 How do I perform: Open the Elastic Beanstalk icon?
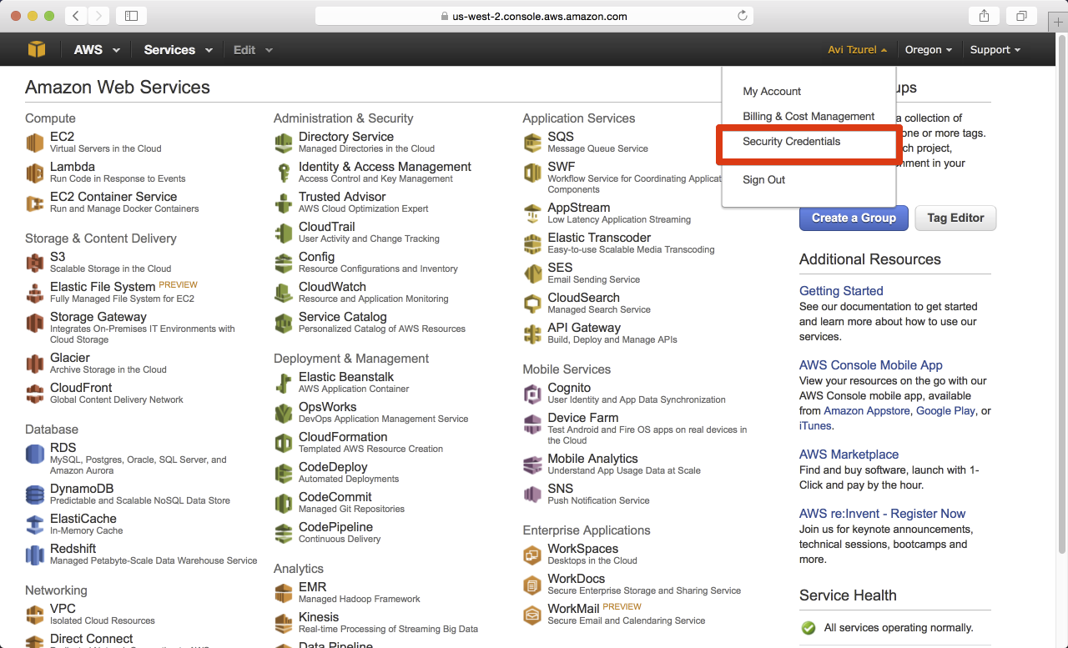pyautogui.click(x=284, y=384)
